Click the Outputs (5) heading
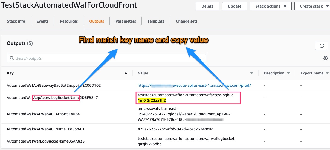This screenshot has width=330, height=150. point(20,43)
